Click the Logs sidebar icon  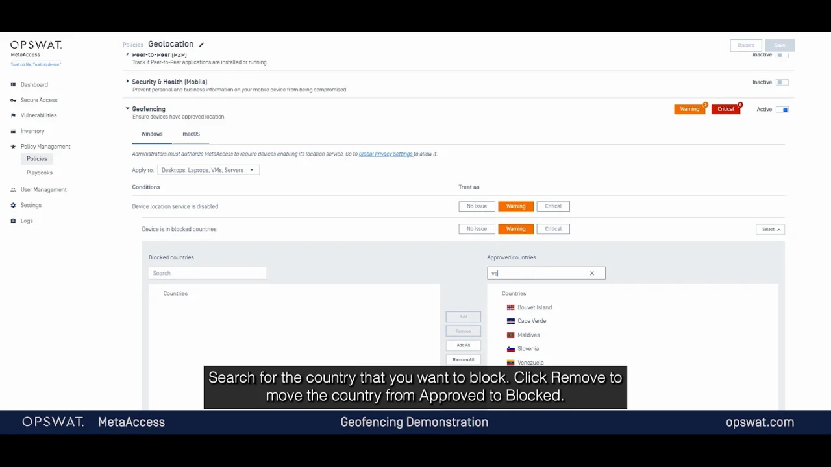(13, 221)
